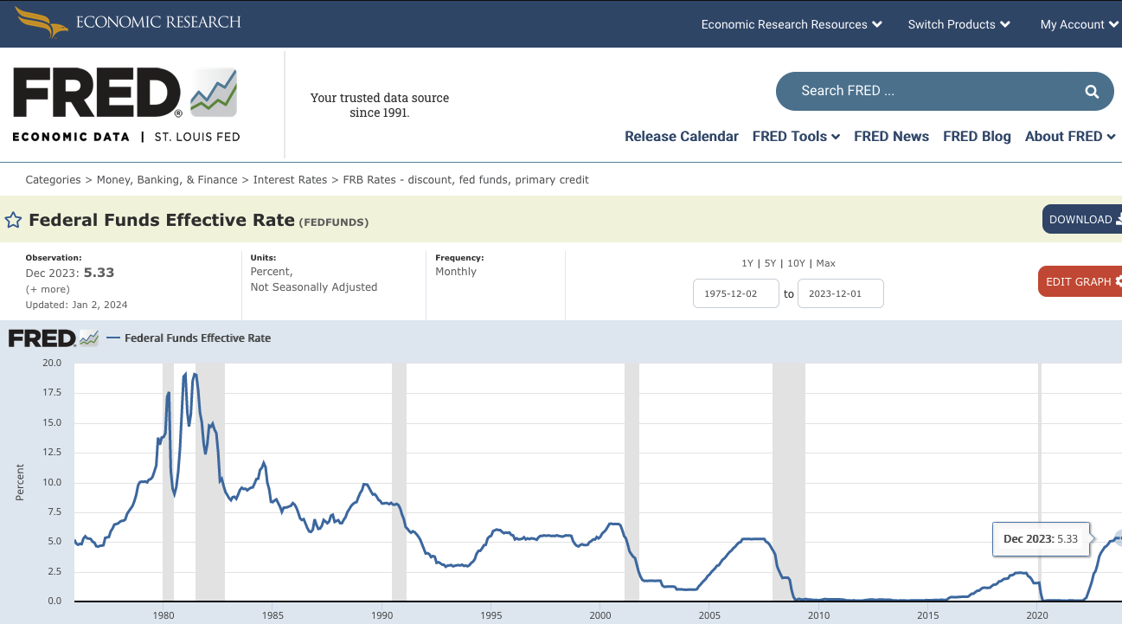The image size is (1122, 624).
Task: Click the DOWNLOAD button
Action: point(1082,219)
